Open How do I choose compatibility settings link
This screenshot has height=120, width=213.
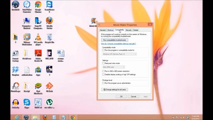click(118, 44)
